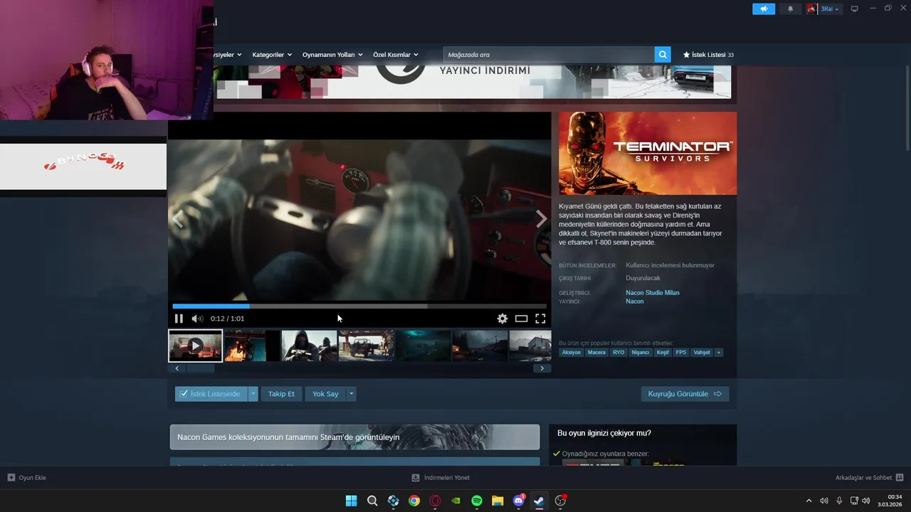This screenshot has width=911, height=512.
Task: Click the Steam taskbar icon
Action: [539, 501]
